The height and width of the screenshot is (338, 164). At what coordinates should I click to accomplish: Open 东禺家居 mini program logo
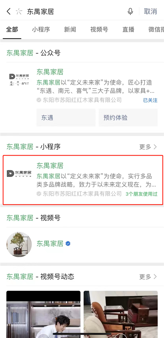coord(19,173)
